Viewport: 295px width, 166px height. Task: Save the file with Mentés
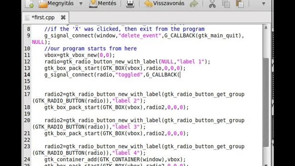(x=103, y=4)
